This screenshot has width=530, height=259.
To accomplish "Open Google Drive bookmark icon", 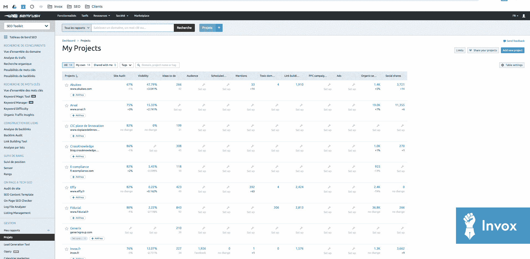I will tap(14, 7).
